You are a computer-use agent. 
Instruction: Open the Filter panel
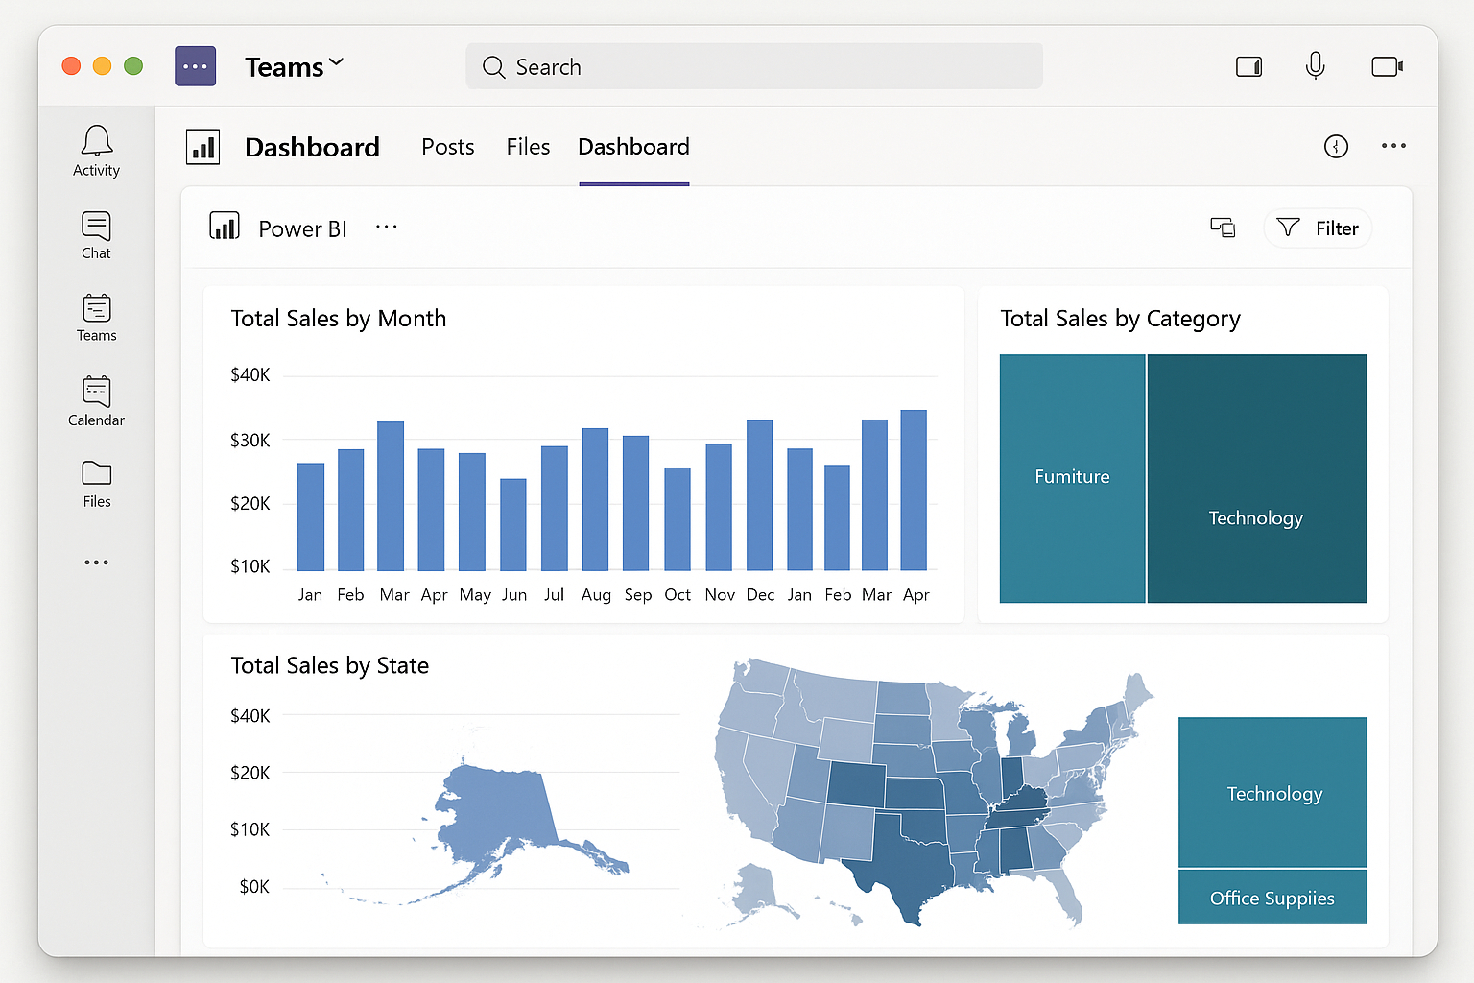click(1318, 228)
